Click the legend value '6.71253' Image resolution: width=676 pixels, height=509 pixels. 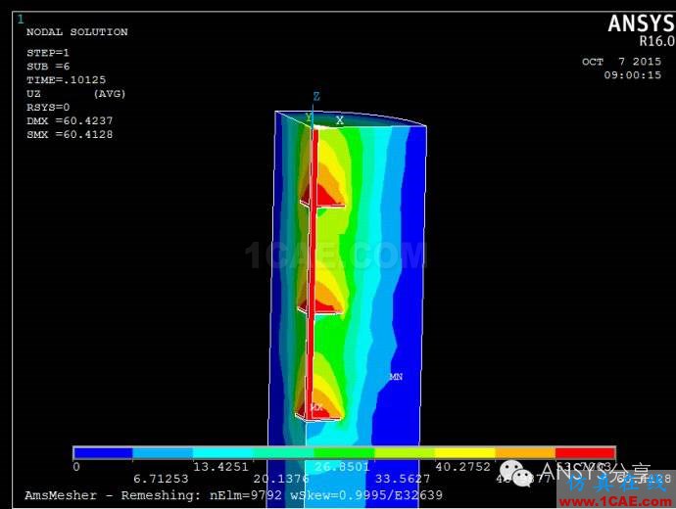(x=161, y=479)
